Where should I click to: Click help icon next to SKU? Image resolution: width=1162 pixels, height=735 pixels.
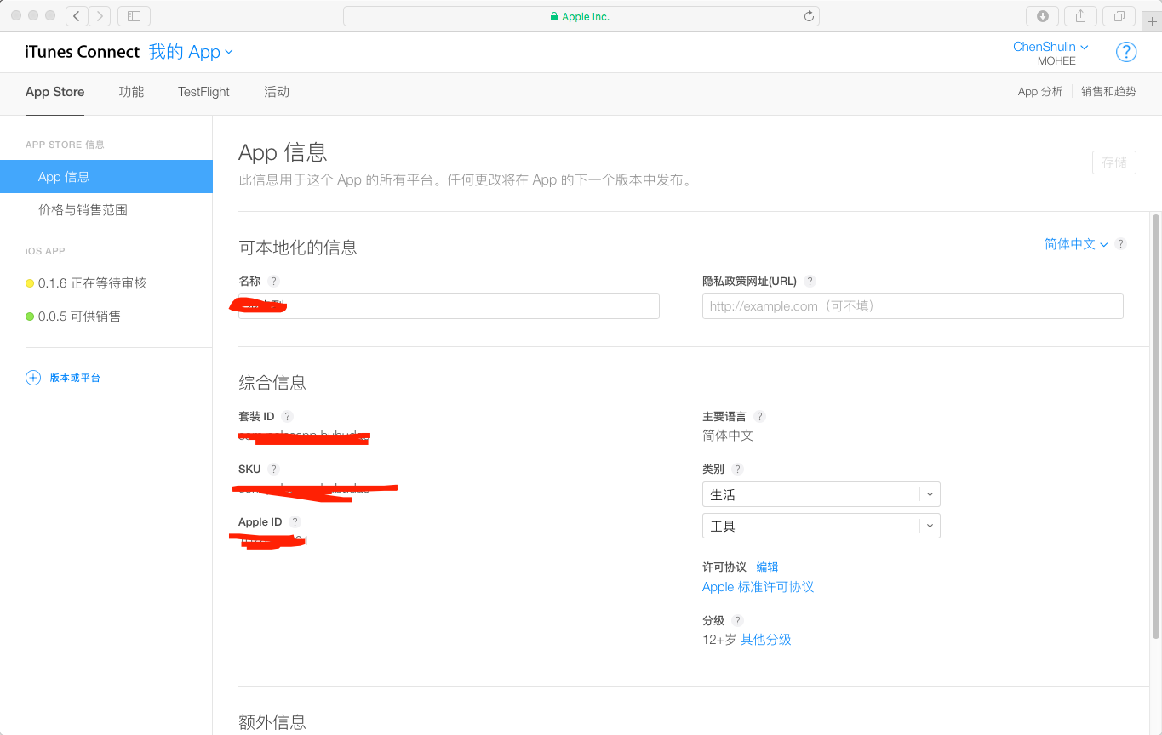(273, 469)
